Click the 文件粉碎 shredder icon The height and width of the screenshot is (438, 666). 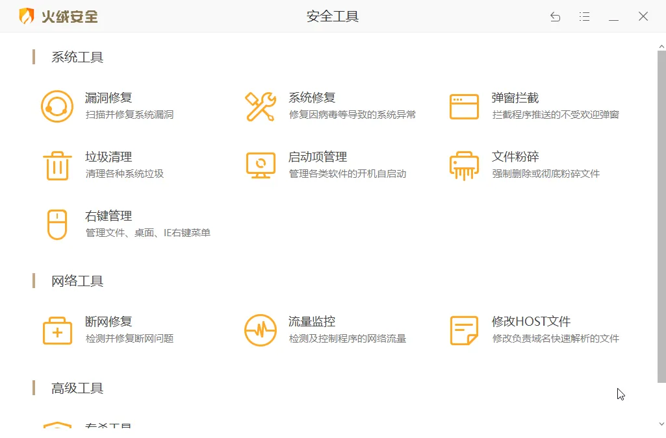coord(464,165)
